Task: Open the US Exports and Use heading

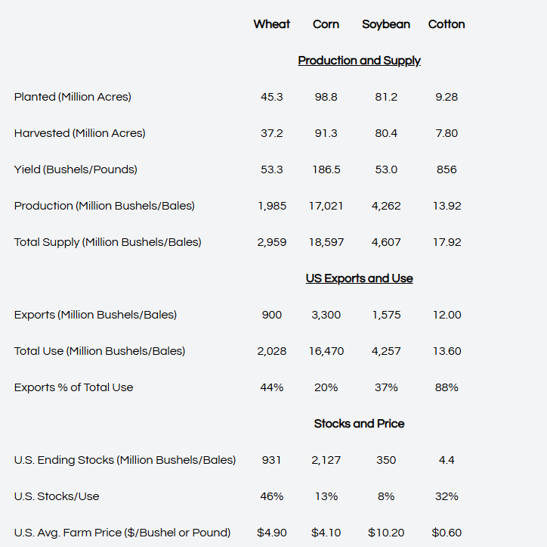Action: [359, 278]
